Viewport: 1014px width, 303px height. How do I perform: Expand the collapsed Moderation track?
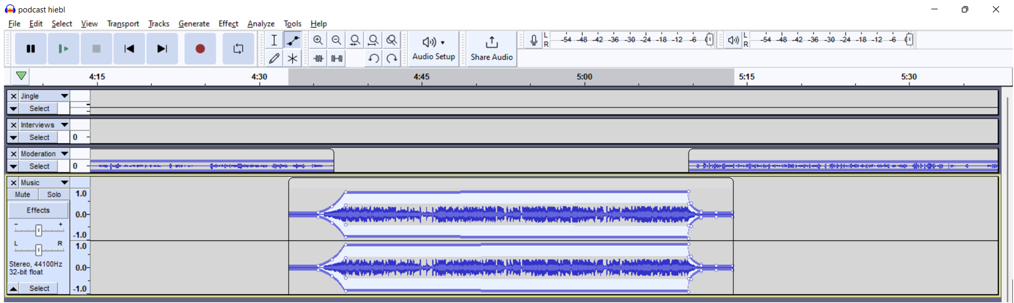(x=14, y=167)
